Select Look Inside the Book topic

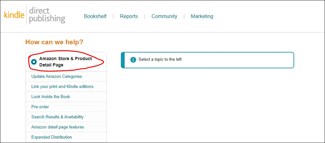tap(66, 96)
